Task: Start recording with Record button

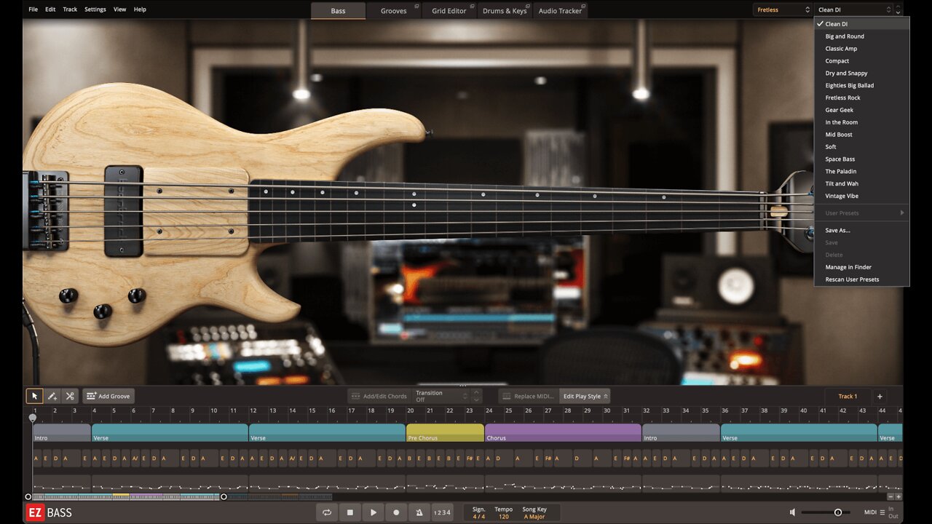Action: [396, 512]
